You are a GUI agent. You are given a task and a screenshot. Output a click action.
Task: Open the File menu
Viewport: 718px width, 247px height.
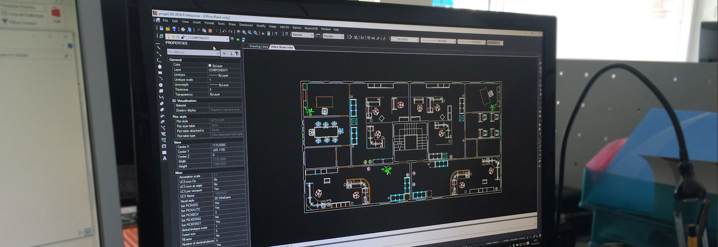[165, 21]
